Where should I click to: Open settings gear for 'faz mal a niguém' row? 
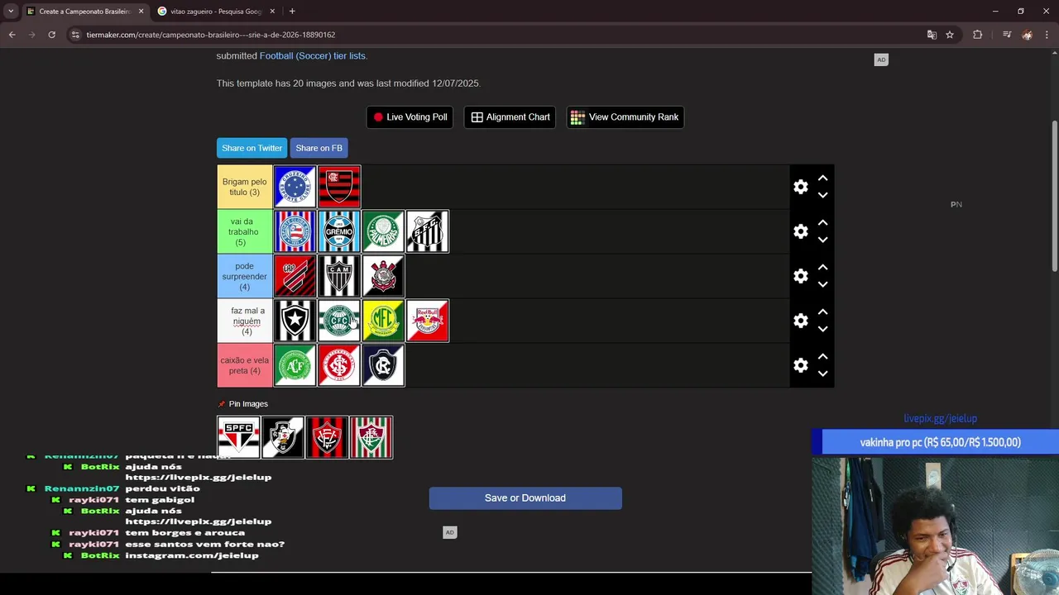[x=801, y=321]
